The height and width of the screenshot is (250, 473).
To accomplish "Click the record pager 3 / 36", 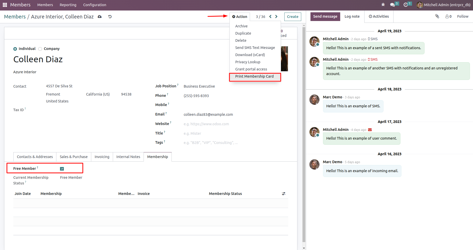I will pyautogui.click(x=260, y=17).
